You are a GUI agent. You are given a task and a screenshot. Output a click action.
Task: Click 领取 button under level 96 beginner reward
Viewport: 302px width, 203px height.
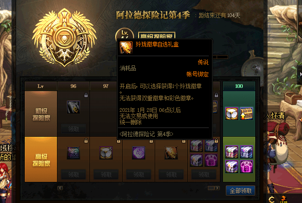pos(73,129)
